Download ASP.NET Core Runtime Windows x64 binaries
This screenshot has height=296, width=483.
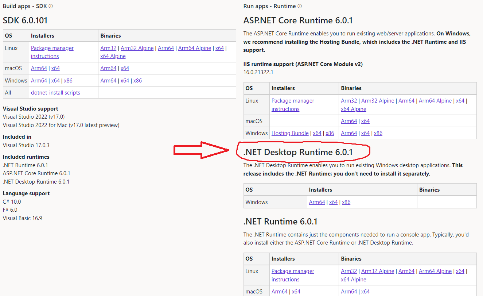tap(365, 133)
